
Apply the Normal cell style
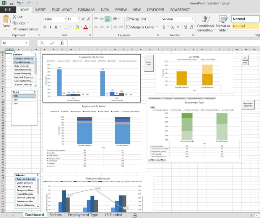pyautogui.click(x=245, y=19)
